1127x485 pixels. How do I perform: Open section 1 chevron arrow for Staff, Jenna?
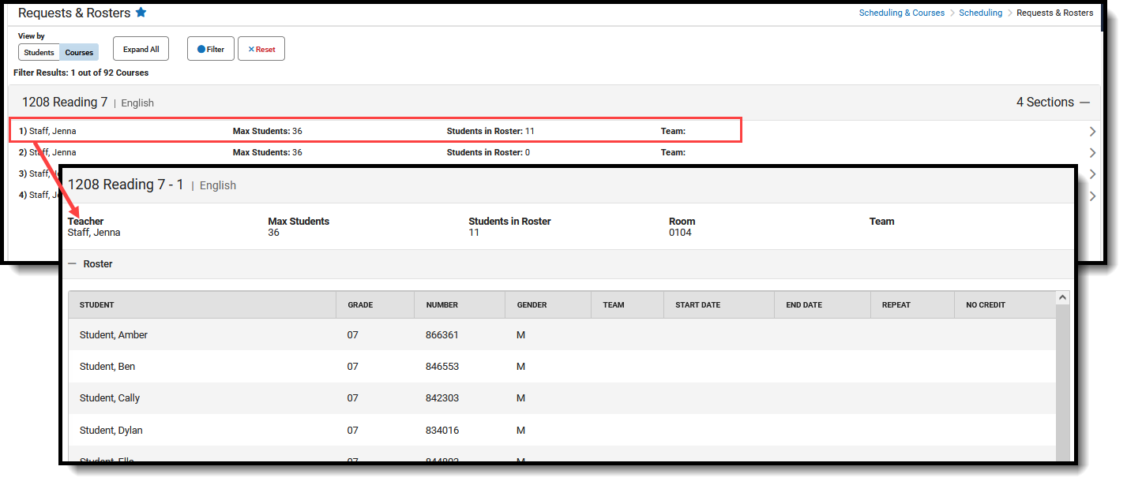pos(1092,132)
